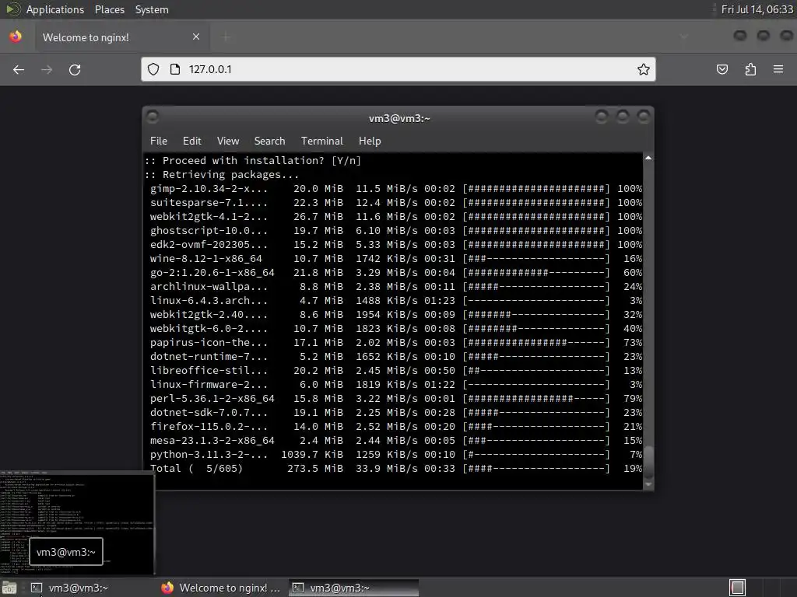The image size is (797, 597).
Task: Open the terminal File menu
Action: 159,141
